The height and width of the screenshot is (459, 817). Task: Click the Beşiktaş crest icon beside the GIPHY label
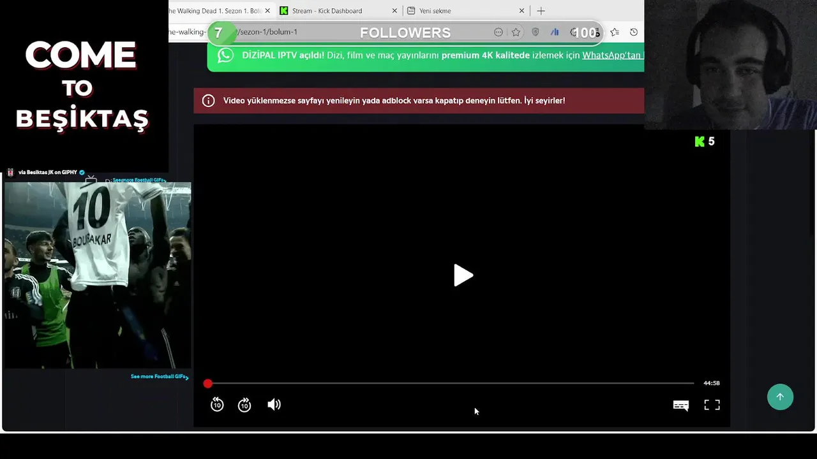[11, 172]
